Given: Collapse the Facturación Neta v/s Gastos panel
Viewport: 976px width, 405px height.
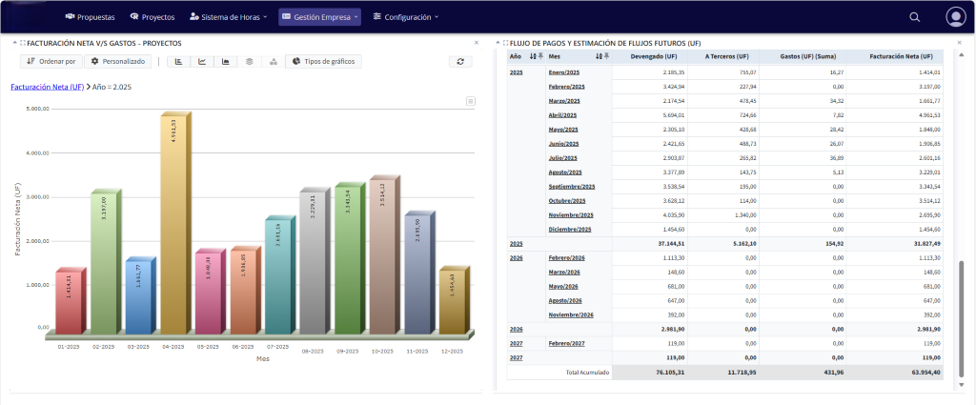Looking at the screenshot, I should [x=13, y=43].
